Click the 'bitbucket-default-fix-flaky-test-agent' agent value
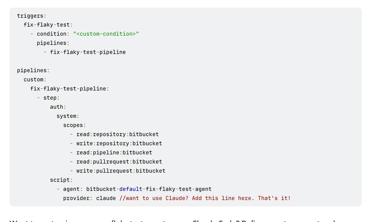 coord(149,189)
